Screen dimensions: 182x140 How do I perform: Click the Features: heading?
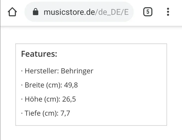click(x=39, y=54)
